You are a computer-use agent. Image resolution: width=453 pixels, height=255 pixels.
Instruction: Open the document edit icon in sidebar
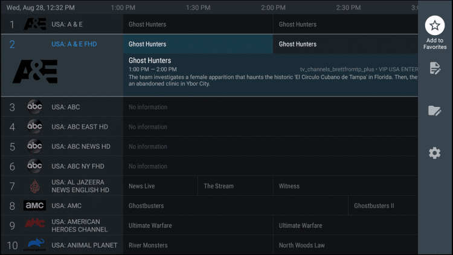[434, 68]
